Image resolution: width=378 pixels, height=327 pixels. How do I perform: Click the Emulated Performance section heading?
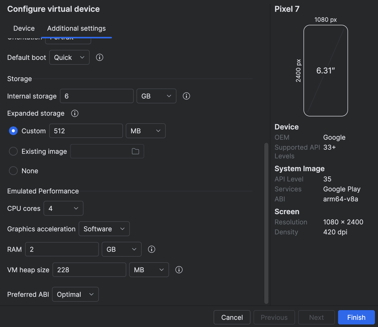coord(43,191)
